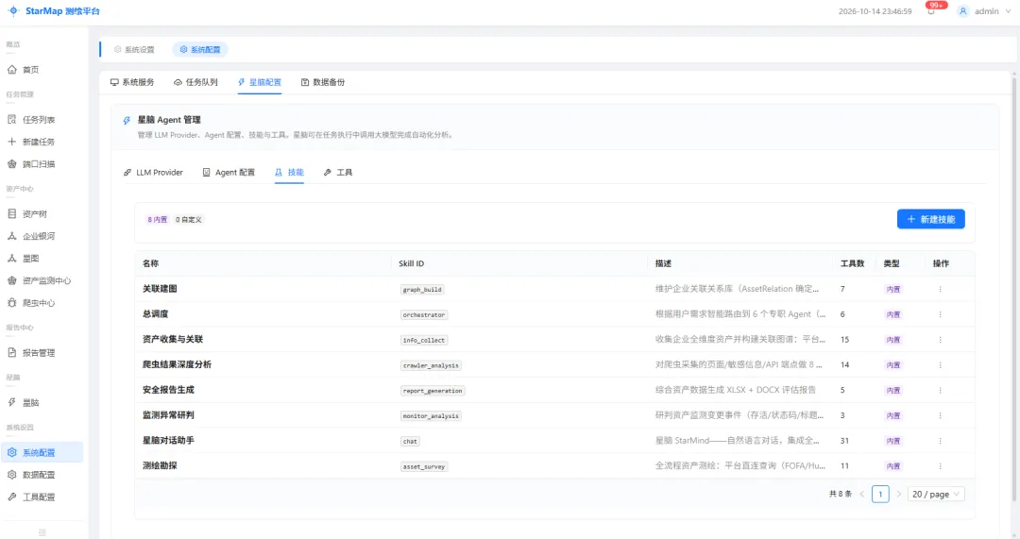1020x539 pixels.
Task: Switch to the 任务队列 tab
Action: point(195,82)
